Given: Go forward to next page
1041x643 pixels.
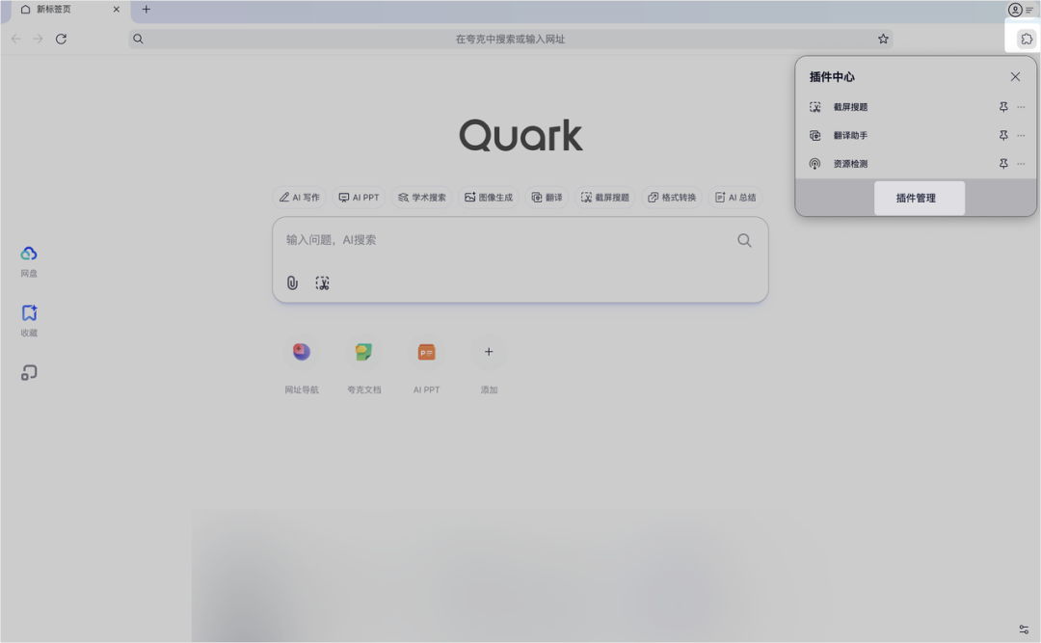Looking at the screenshot, I should [38, 39].
